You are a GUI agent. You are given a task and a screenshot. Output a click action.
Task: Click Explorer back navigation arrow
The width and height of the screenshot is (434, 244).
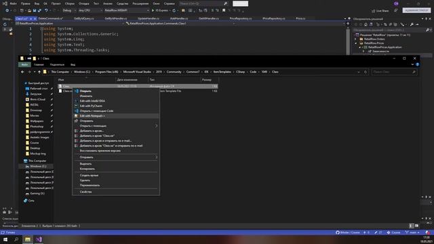(x=22, y=72)
